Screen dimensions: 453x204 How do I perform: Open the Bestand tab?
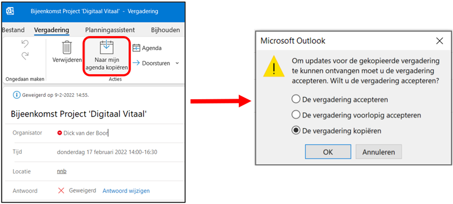[x=13, y=30]
